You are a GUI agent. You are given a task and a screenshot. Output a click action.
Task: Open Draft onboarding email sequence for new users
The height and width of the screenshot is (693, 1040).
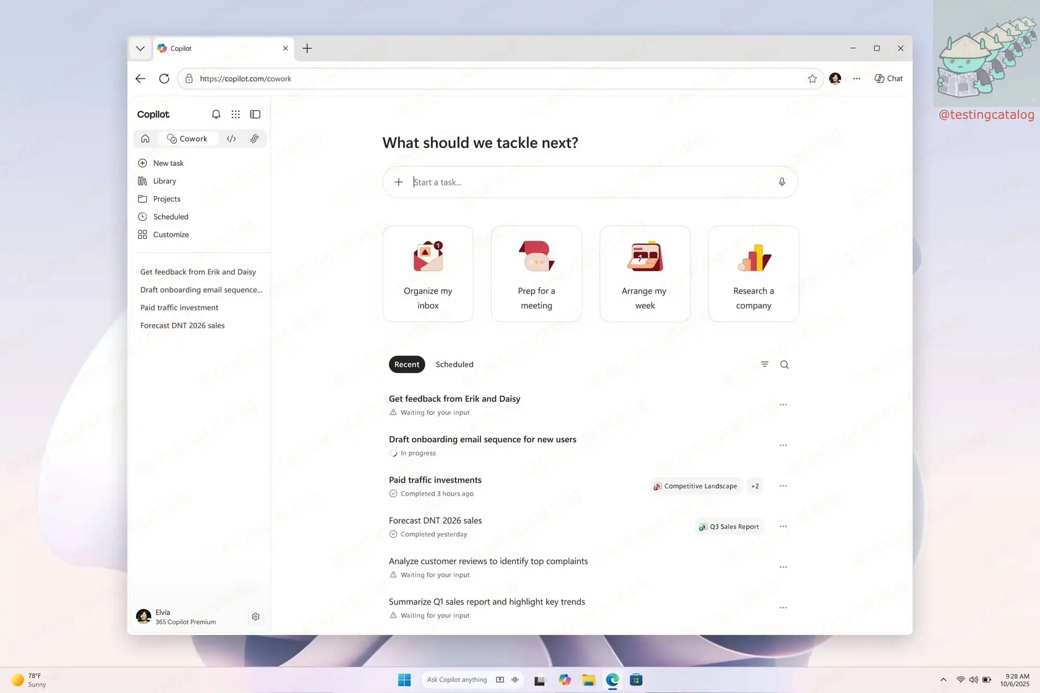pos(483,439)
